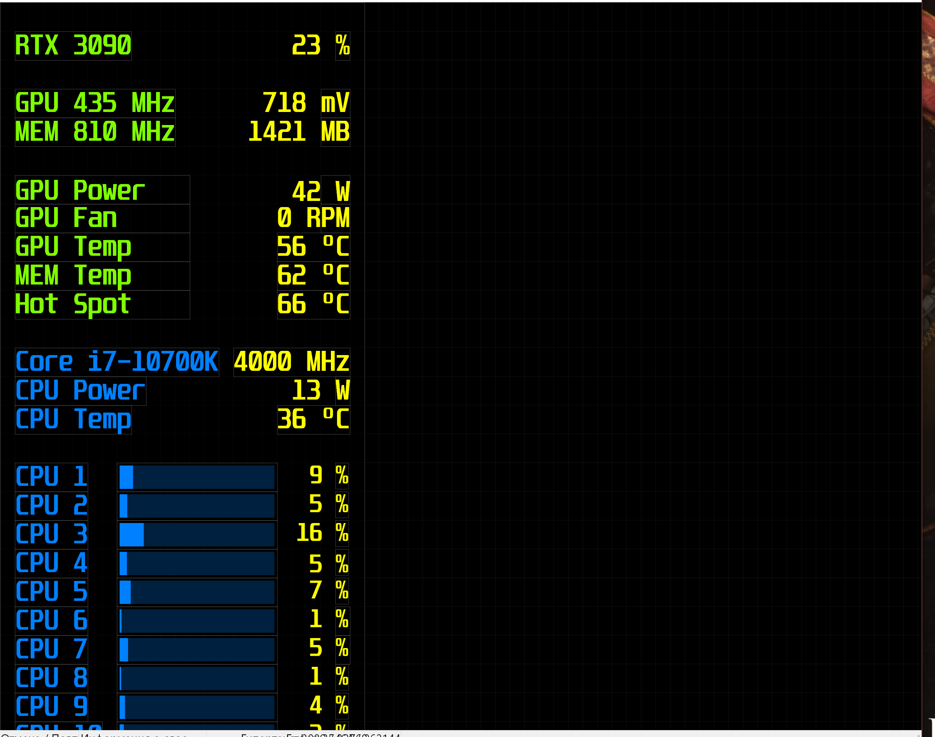Click the RTX 3090 usage percent box
Screen dimensions: 935x737
coord(342,46)
